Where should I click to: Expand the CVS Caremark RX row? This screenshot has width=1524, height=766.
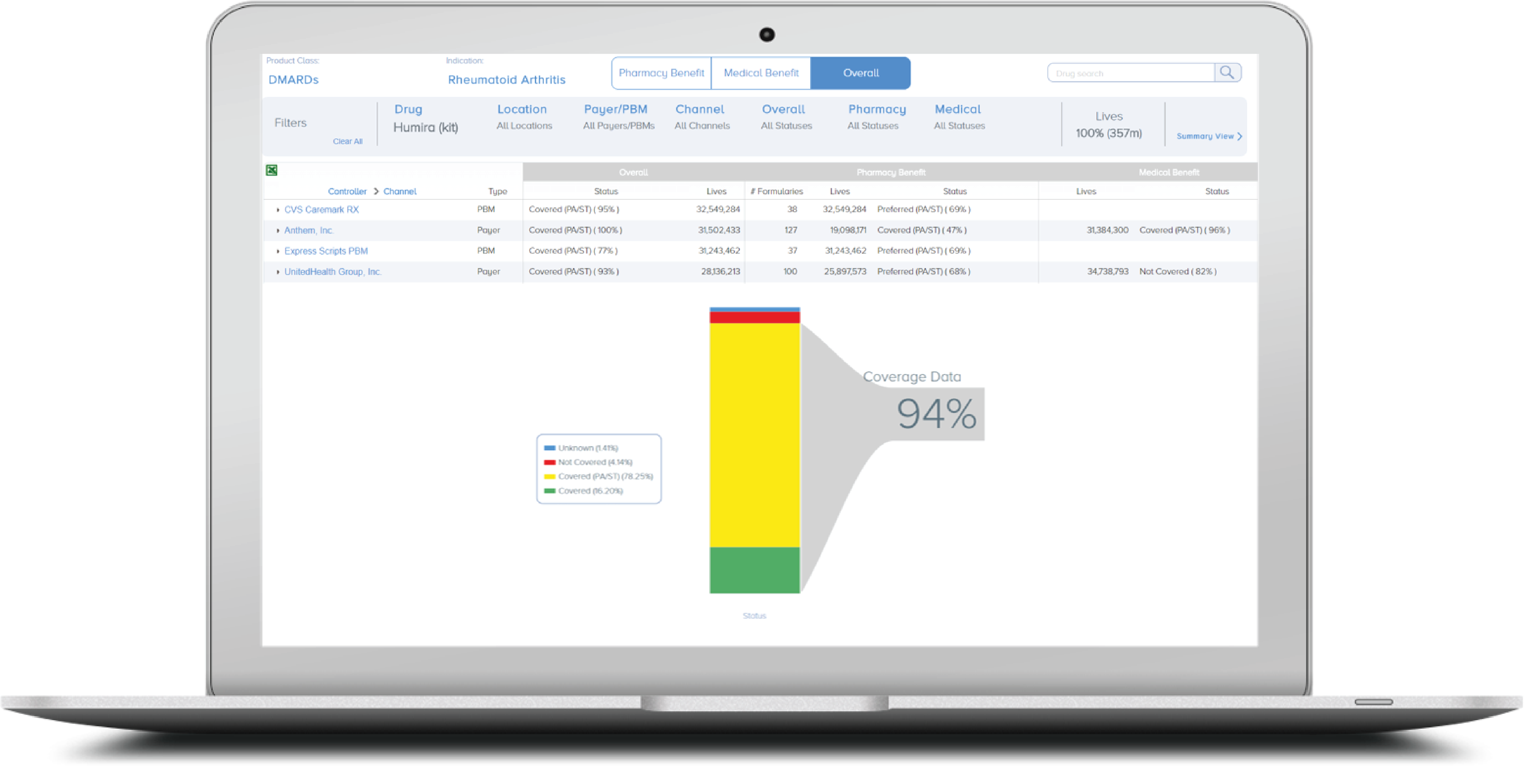coord(277,210)
